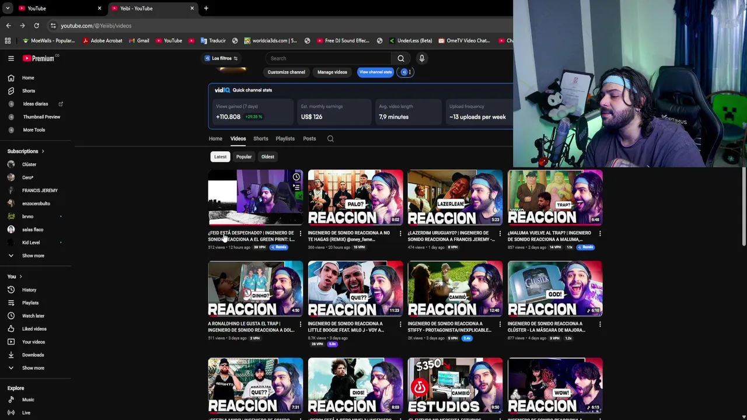Viewport: 747px width, 420px height.
Task: Open the MALUMA VUELVE AL TRAP video thumbnail
Action: tap(555, 198)
